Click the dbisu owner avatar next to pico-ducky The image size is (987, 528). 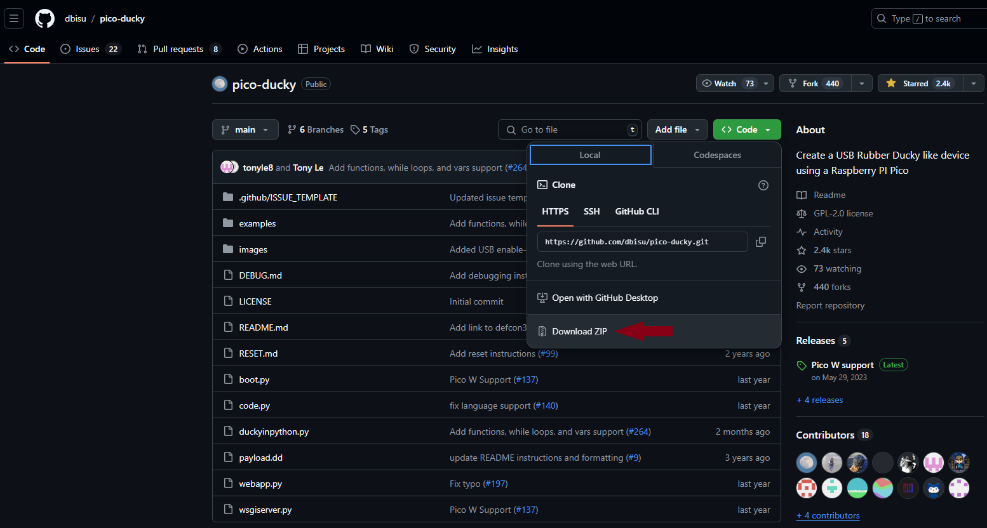pos(220,84)
